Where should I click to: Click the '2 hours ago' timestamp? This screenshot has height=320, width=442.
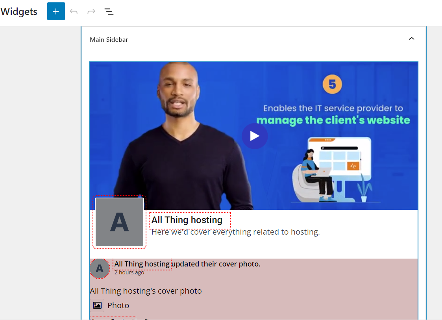point(129,272)
